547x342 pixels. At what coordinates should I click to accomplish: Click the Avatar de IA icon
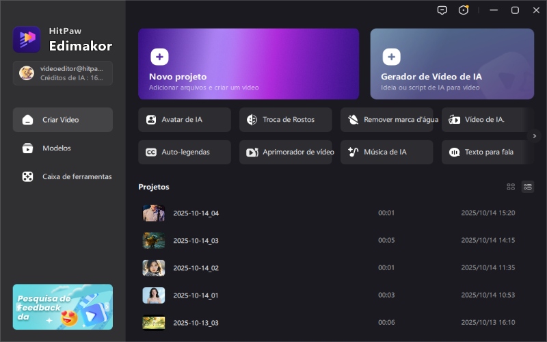(151, 120)
